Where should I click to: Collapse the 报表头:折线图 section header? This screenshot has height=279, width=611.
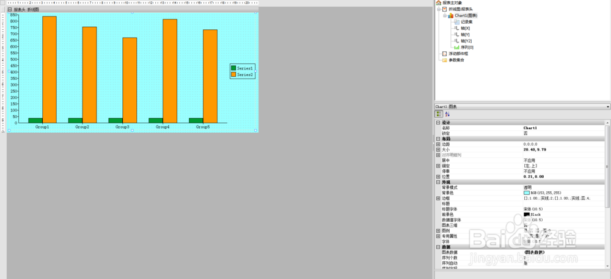point(9,9)
